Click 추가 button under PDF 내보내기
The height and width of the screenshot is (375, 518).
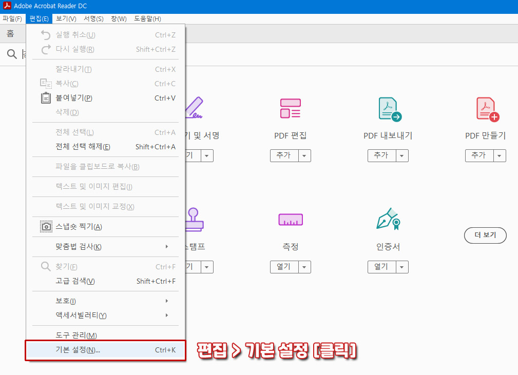point(381,155)
